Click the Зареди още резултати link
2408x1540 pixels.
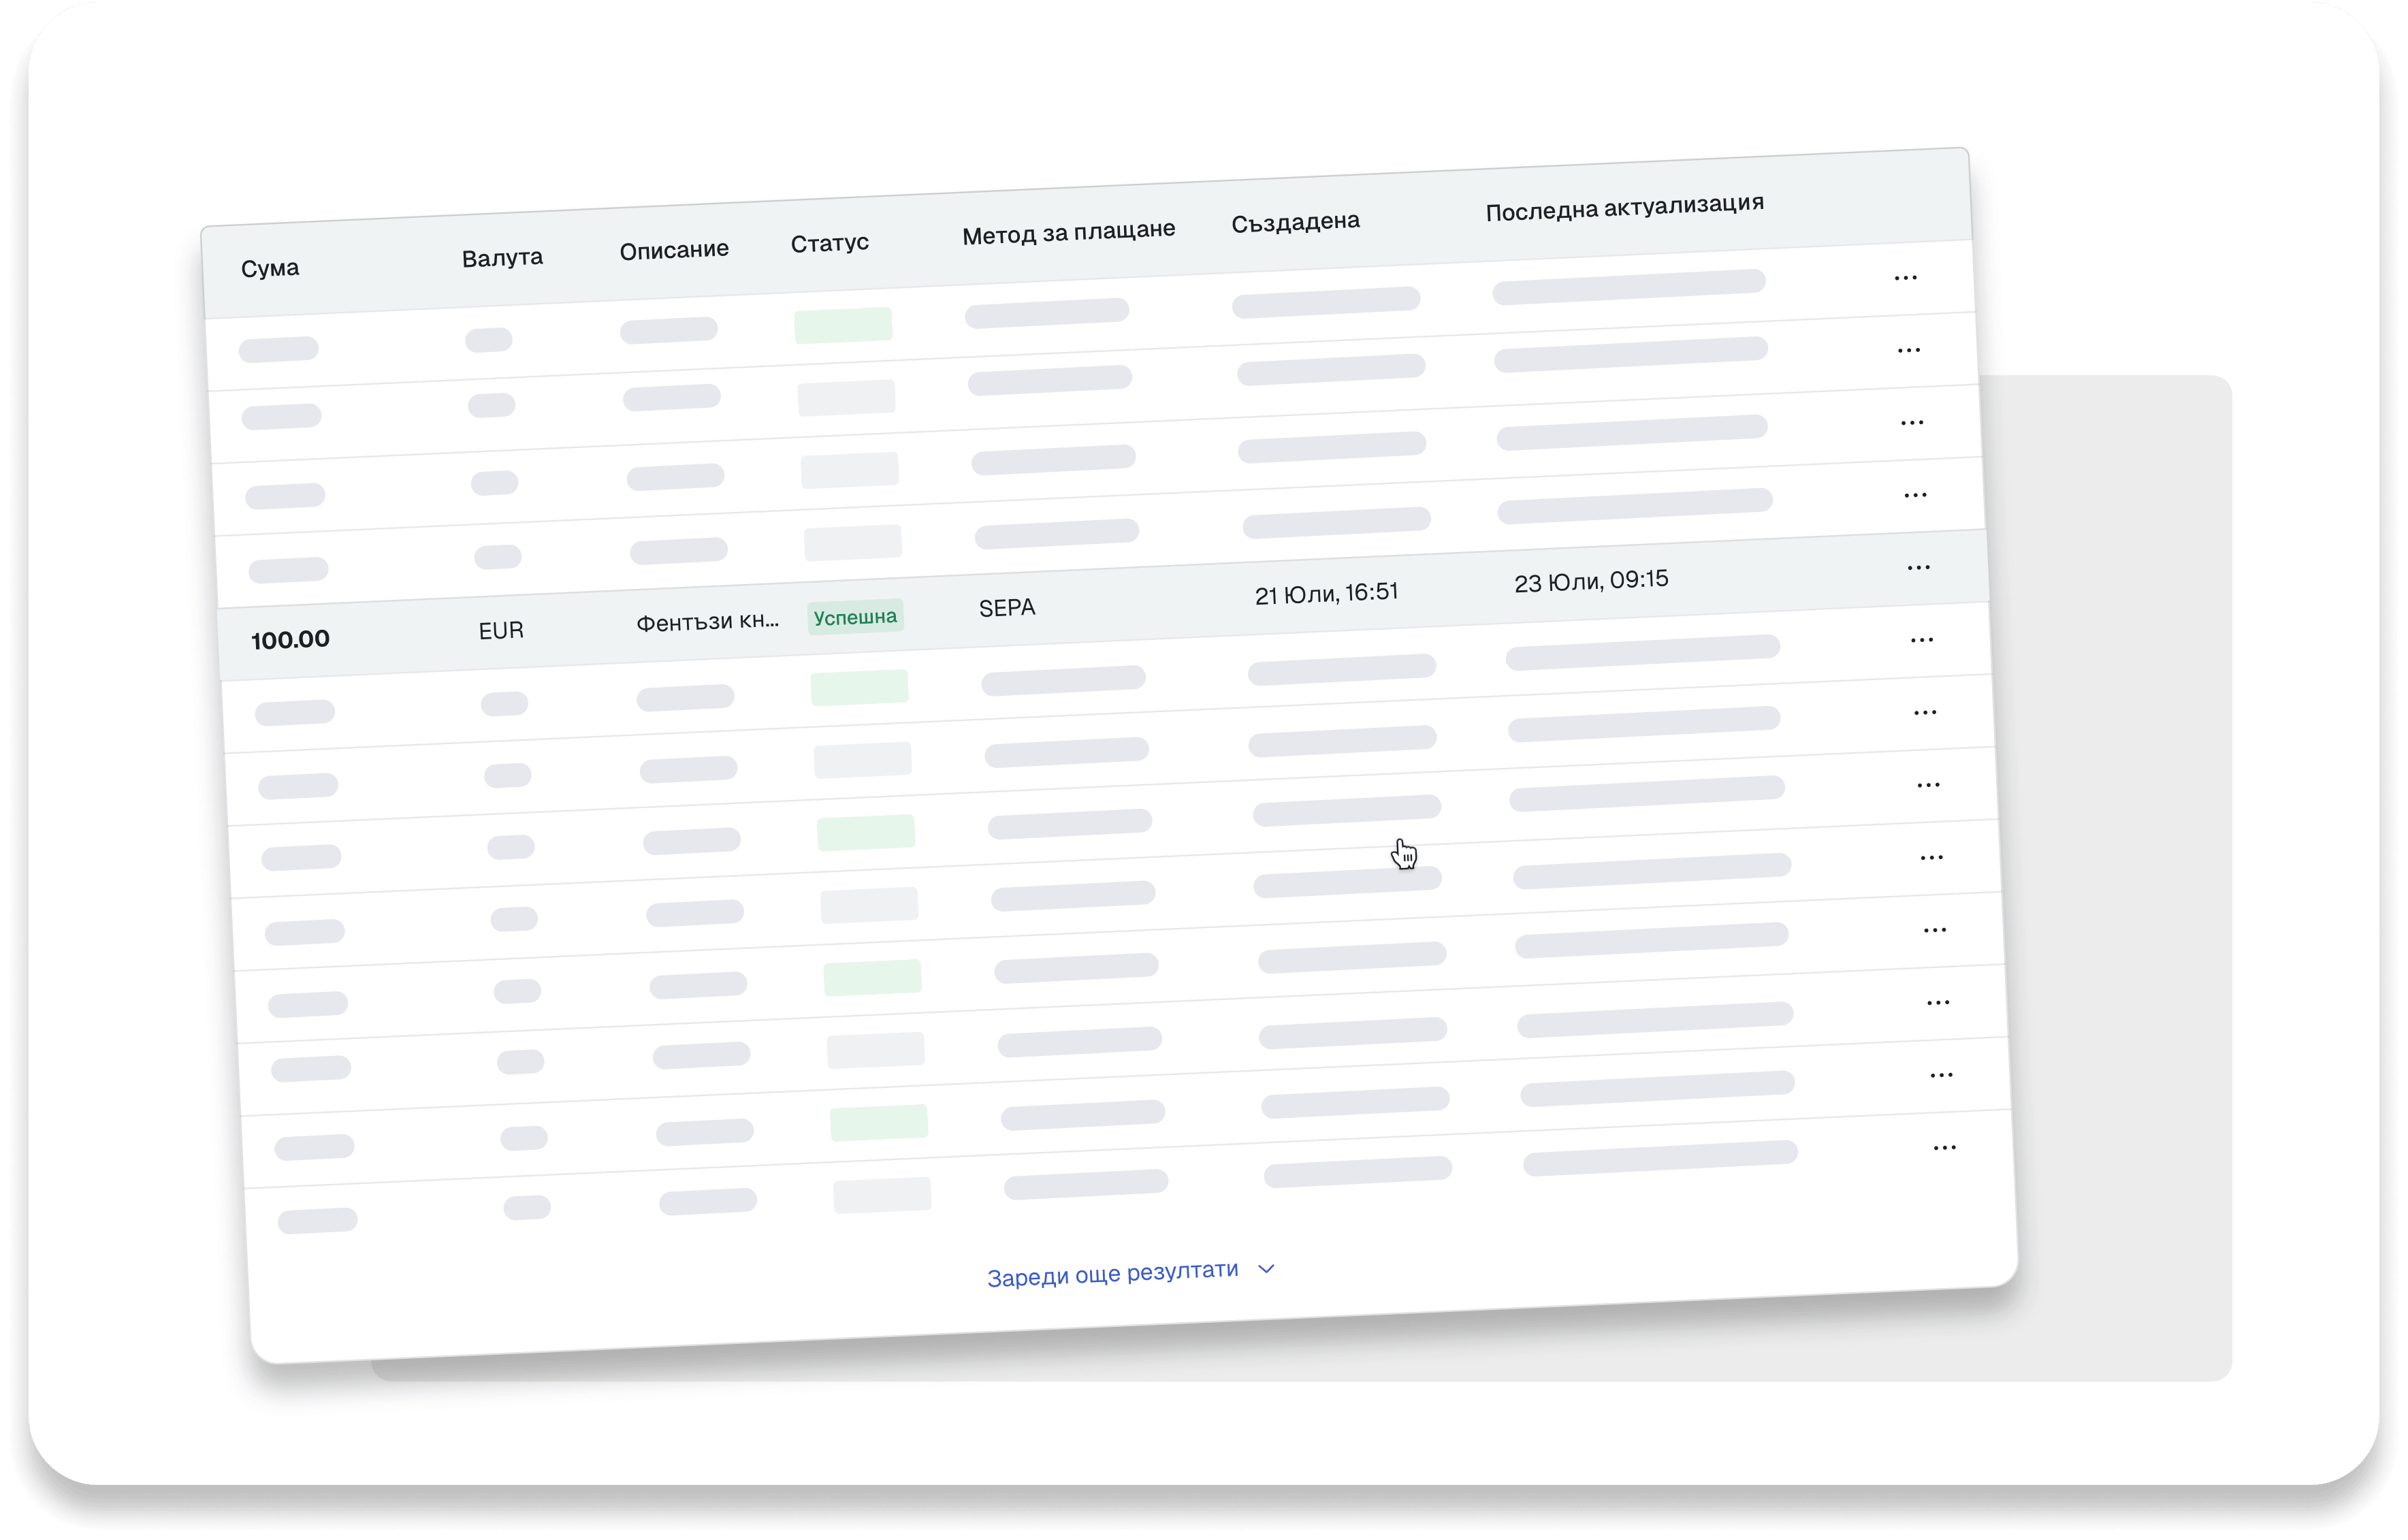point(1112,1273)
